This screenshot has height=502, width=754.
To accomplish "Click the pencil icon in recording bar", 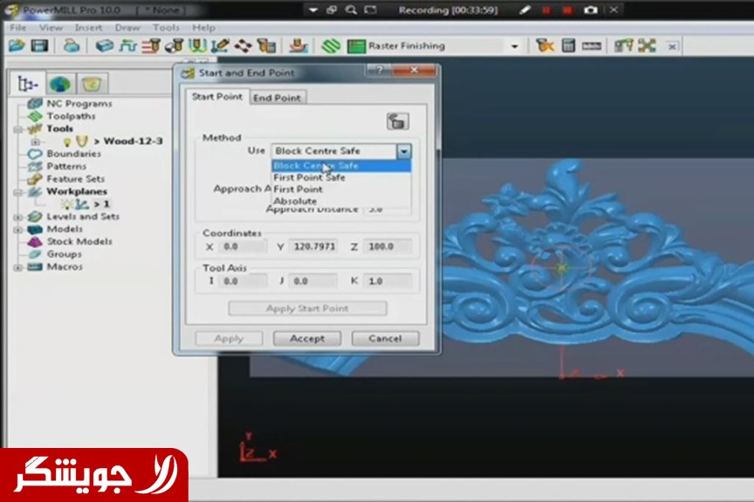I will (x=524, y=10).
